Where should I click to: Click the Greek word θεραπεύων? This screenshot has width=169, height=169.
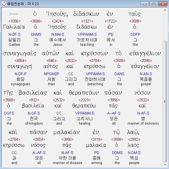(84, 93)
